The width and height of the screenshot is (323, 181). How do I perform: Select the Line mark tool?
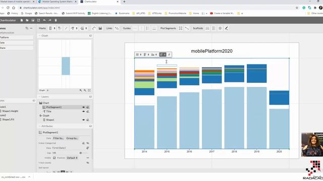point(66,28)
